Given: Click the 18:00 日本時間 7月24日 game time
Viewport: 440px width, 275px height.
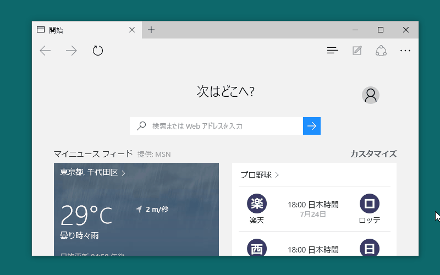Looking at the screenshot, I should click(313, 209).
